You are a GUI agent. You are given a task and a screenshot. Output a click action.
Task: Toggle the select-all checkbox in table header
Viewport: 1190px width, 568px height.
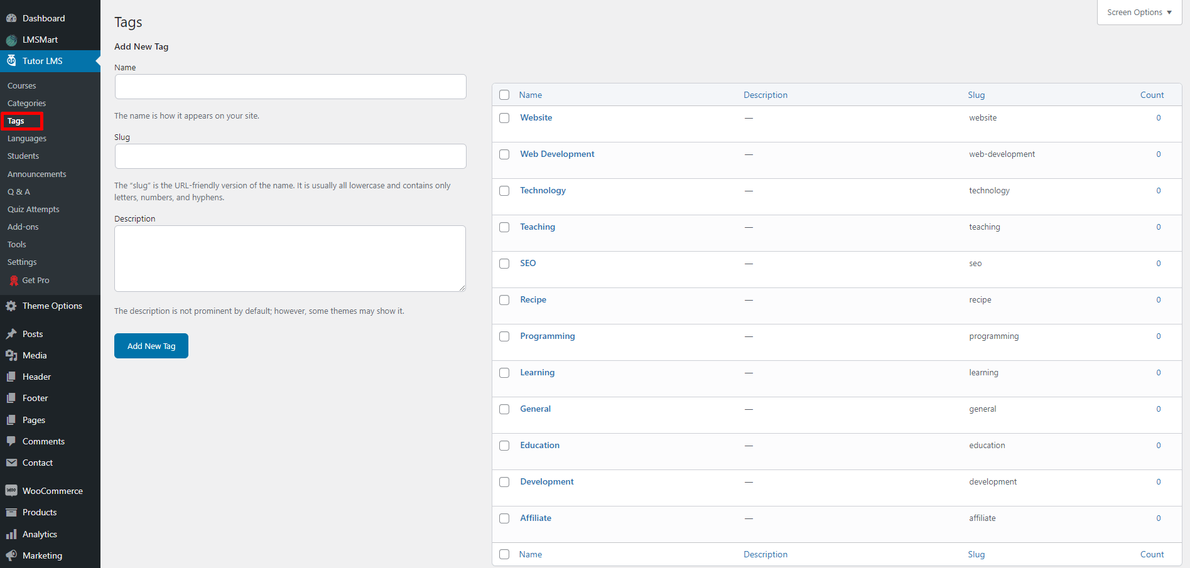[x=504, y=95]
